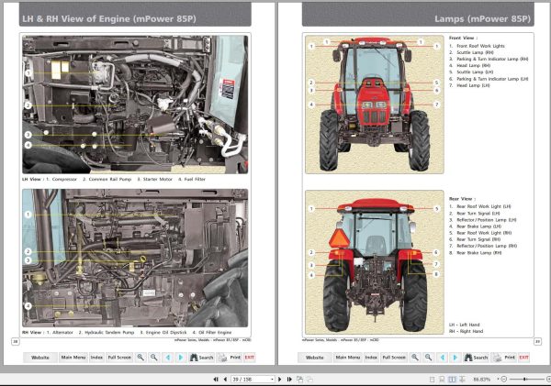
Task: Click the LH view engine photo
Action: pyautogui.click(x=135, y=105)
